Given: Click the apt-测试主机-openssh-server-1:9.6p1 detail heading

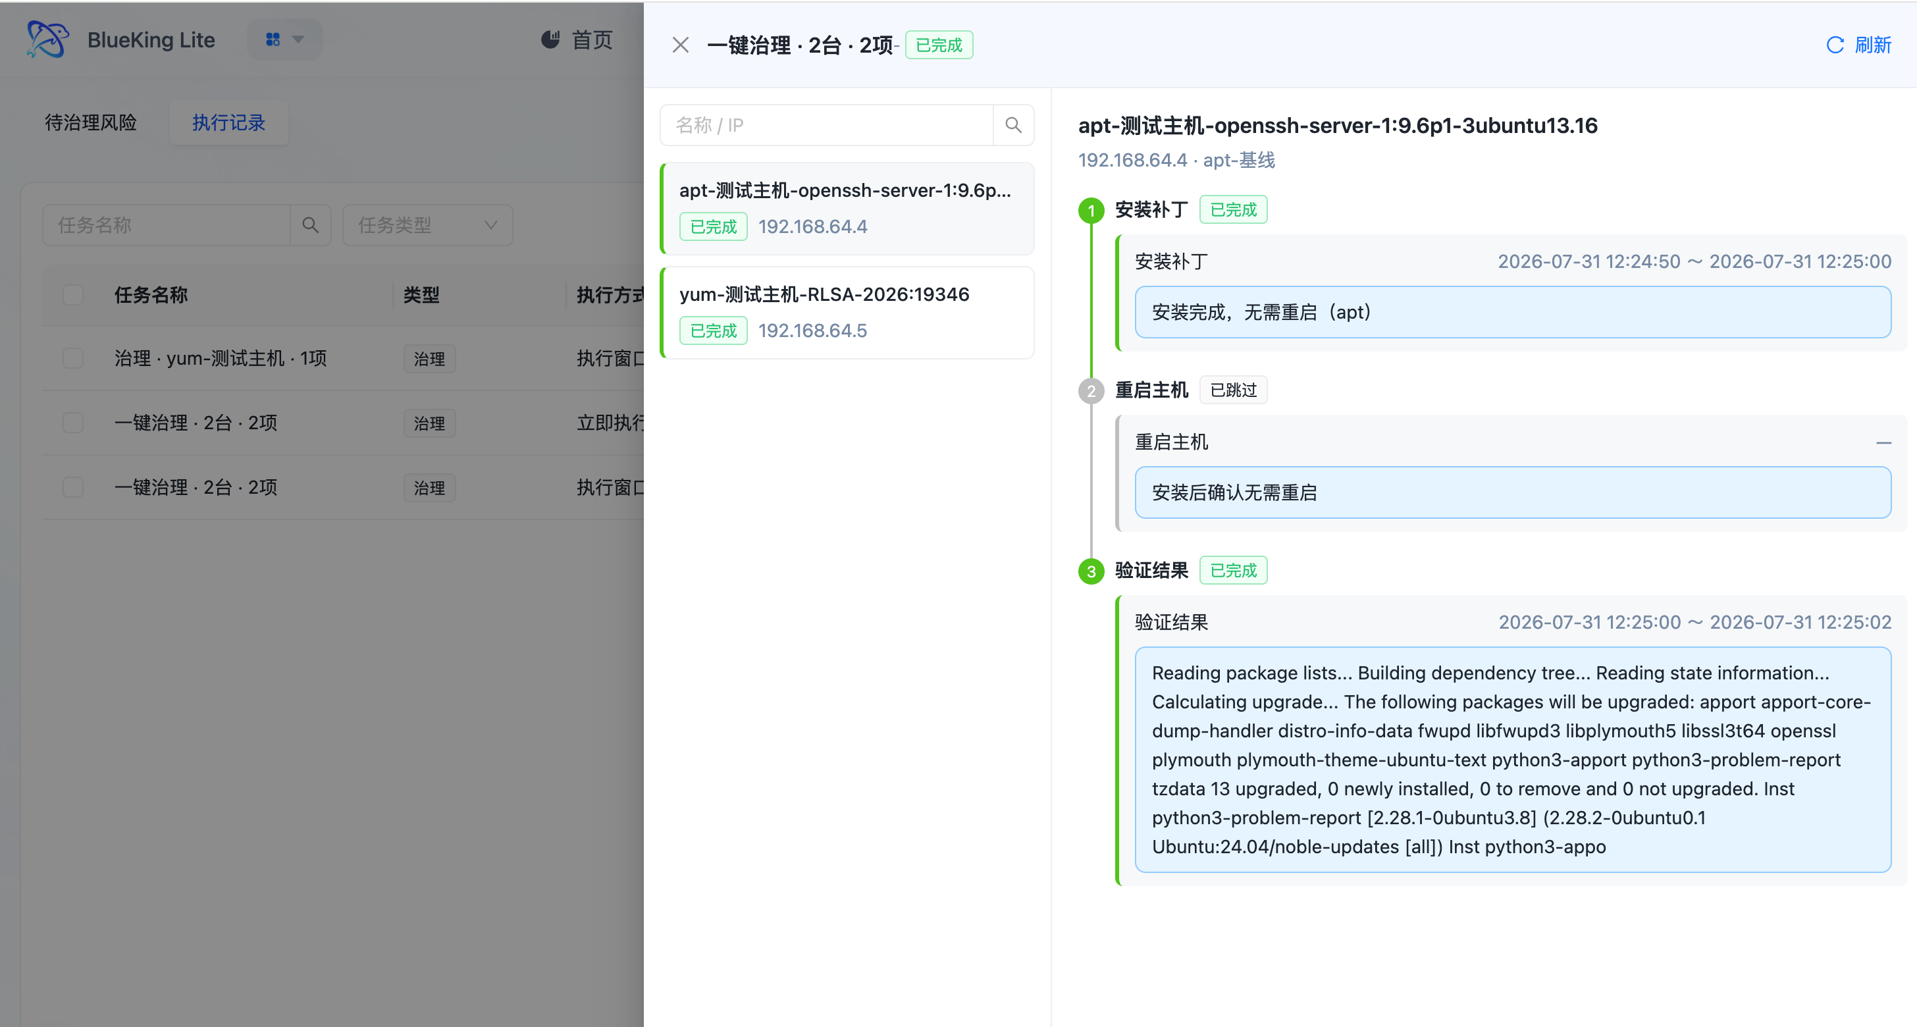Looking at the screenshot, I should point(1337,125).
